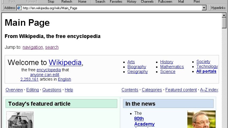Viewport: 228px width, 128px height.
Task: Click the Back toolbar button
Action: click(12, 2)
